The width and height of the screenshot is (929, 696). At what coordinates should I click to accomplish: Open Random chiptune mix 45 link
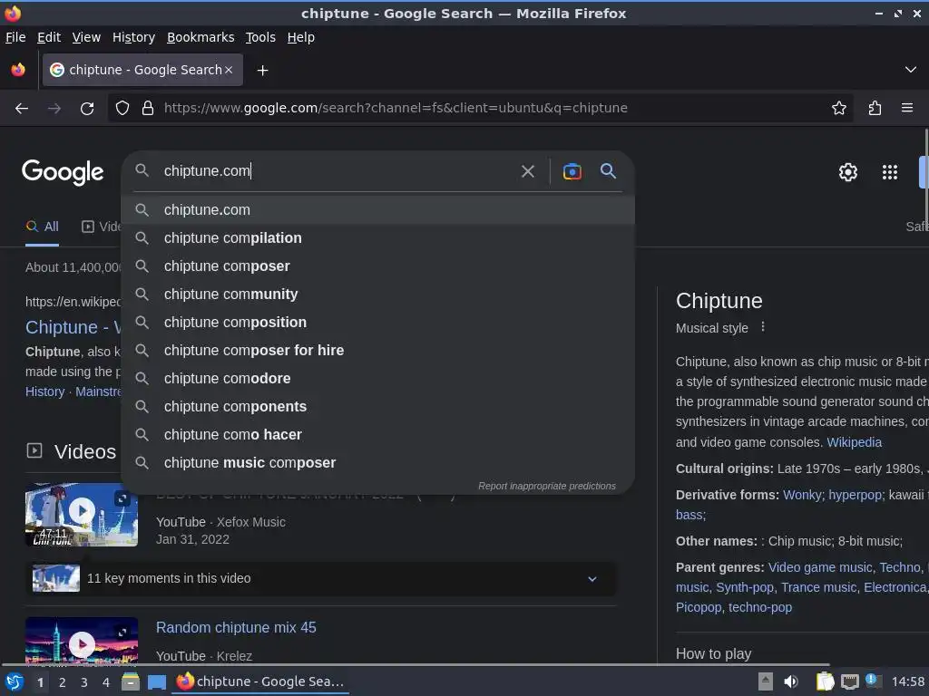[236, 628]
